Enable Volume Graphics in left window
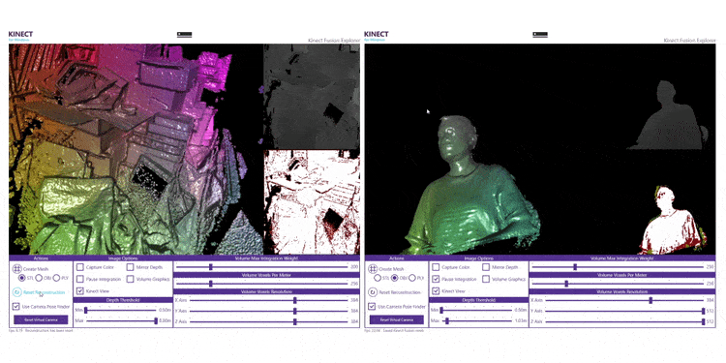 point(130,279)
